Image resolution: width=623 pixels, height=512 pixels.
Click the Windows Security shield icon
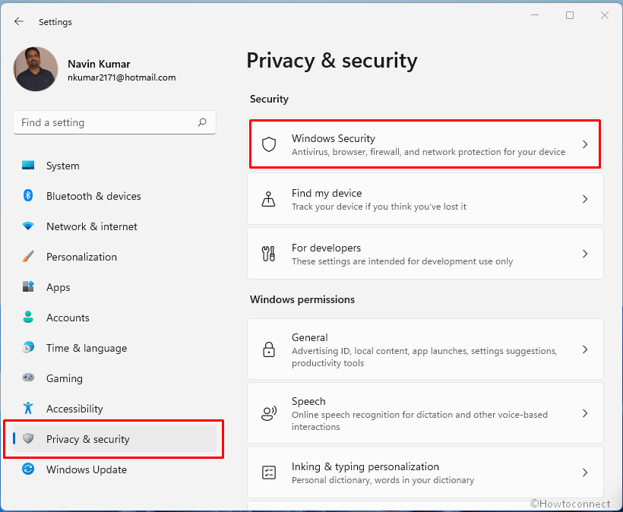[x=269, y=144]
